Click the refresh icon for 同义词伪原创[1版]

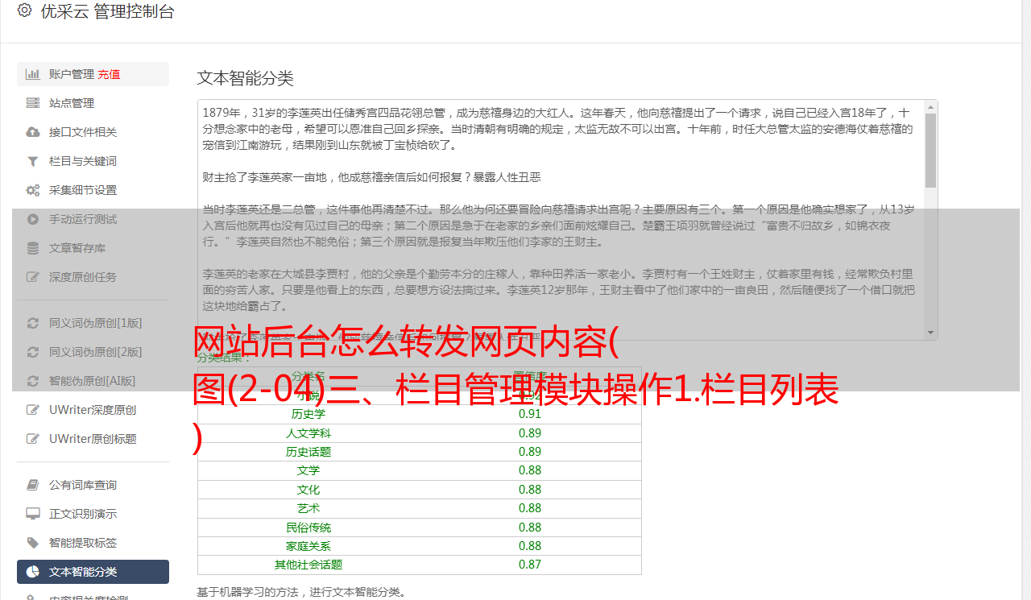(33, 323)
